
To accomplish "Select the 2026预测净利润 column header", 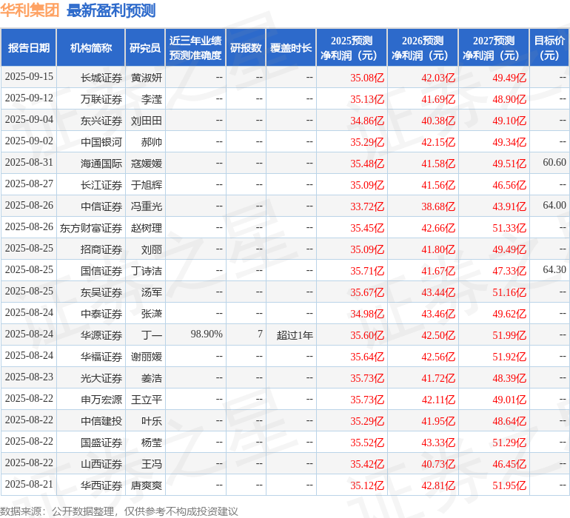I will tap(422, 48).
